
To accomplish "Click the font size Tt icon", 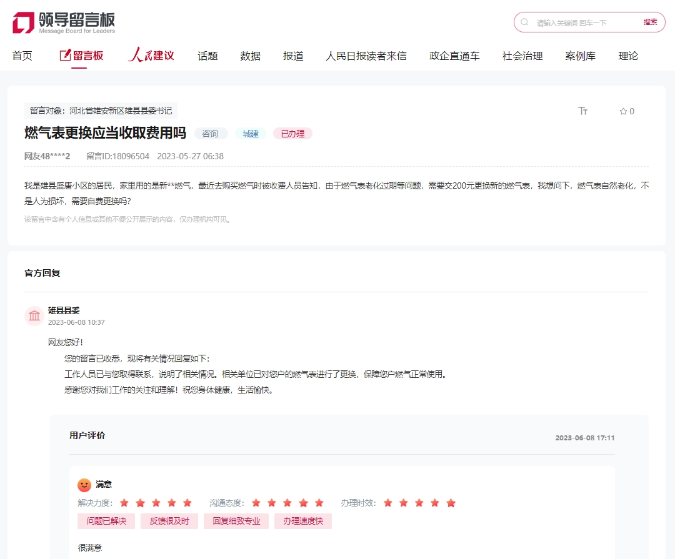I will pos(583,111).
